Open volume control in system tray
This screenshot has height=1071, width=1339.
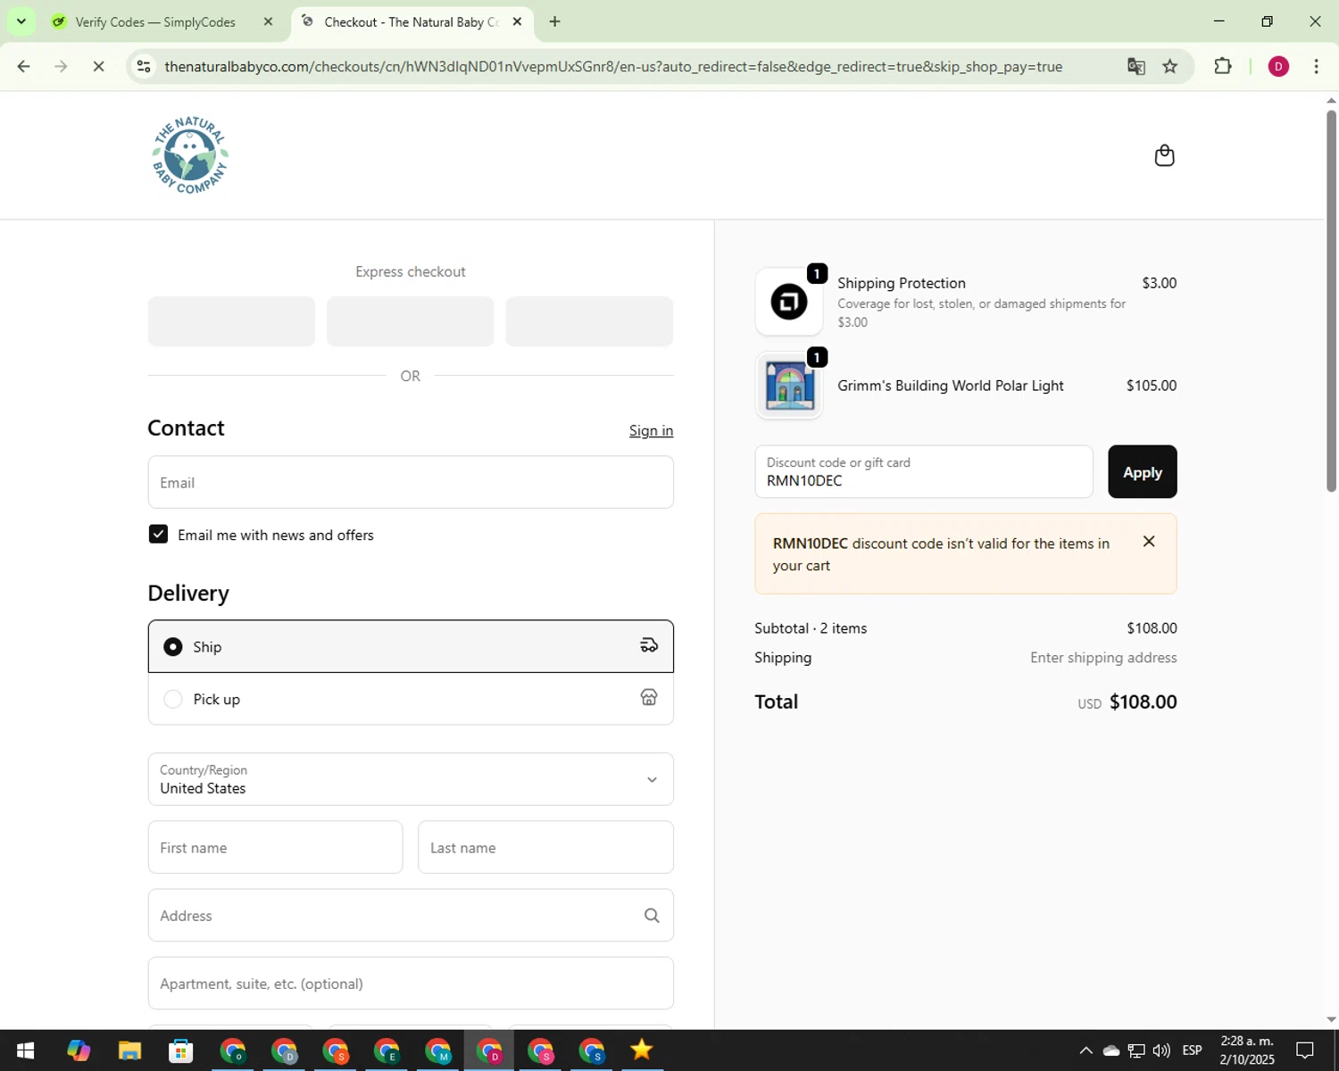(x=1161, y=1050)
